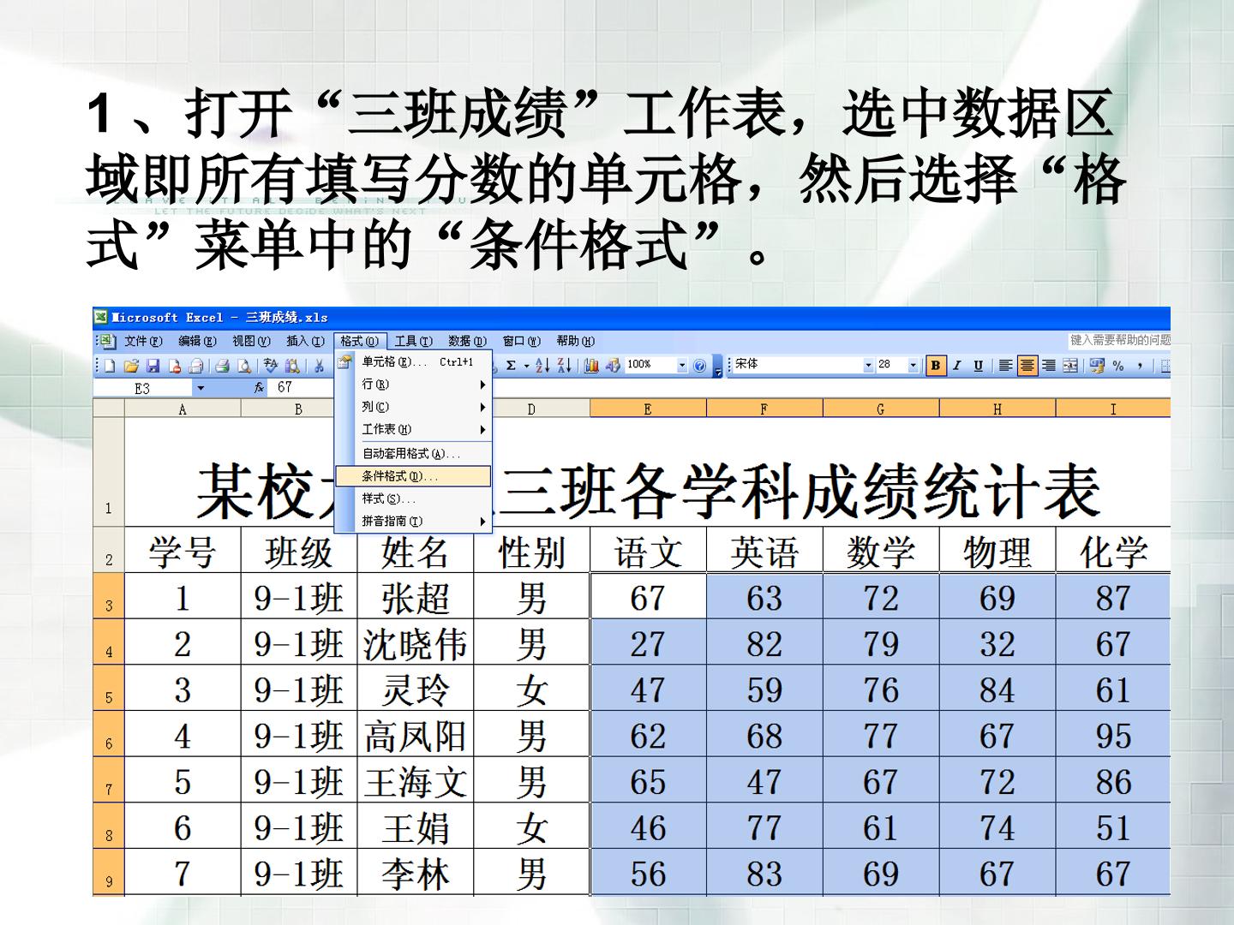
Task: Open the zoom 100% dropdown
Action: 682,365
